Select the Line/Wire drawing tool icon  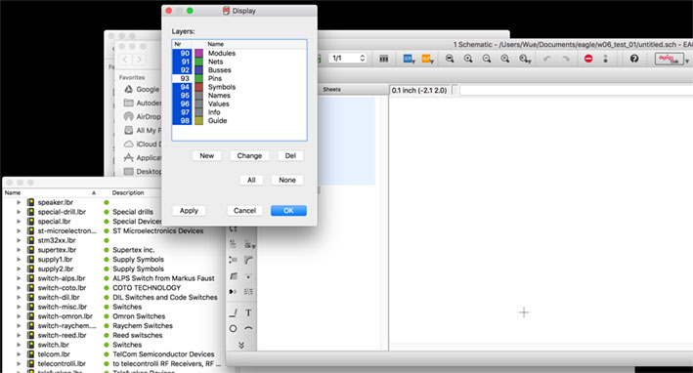click(x=233, y=313)
